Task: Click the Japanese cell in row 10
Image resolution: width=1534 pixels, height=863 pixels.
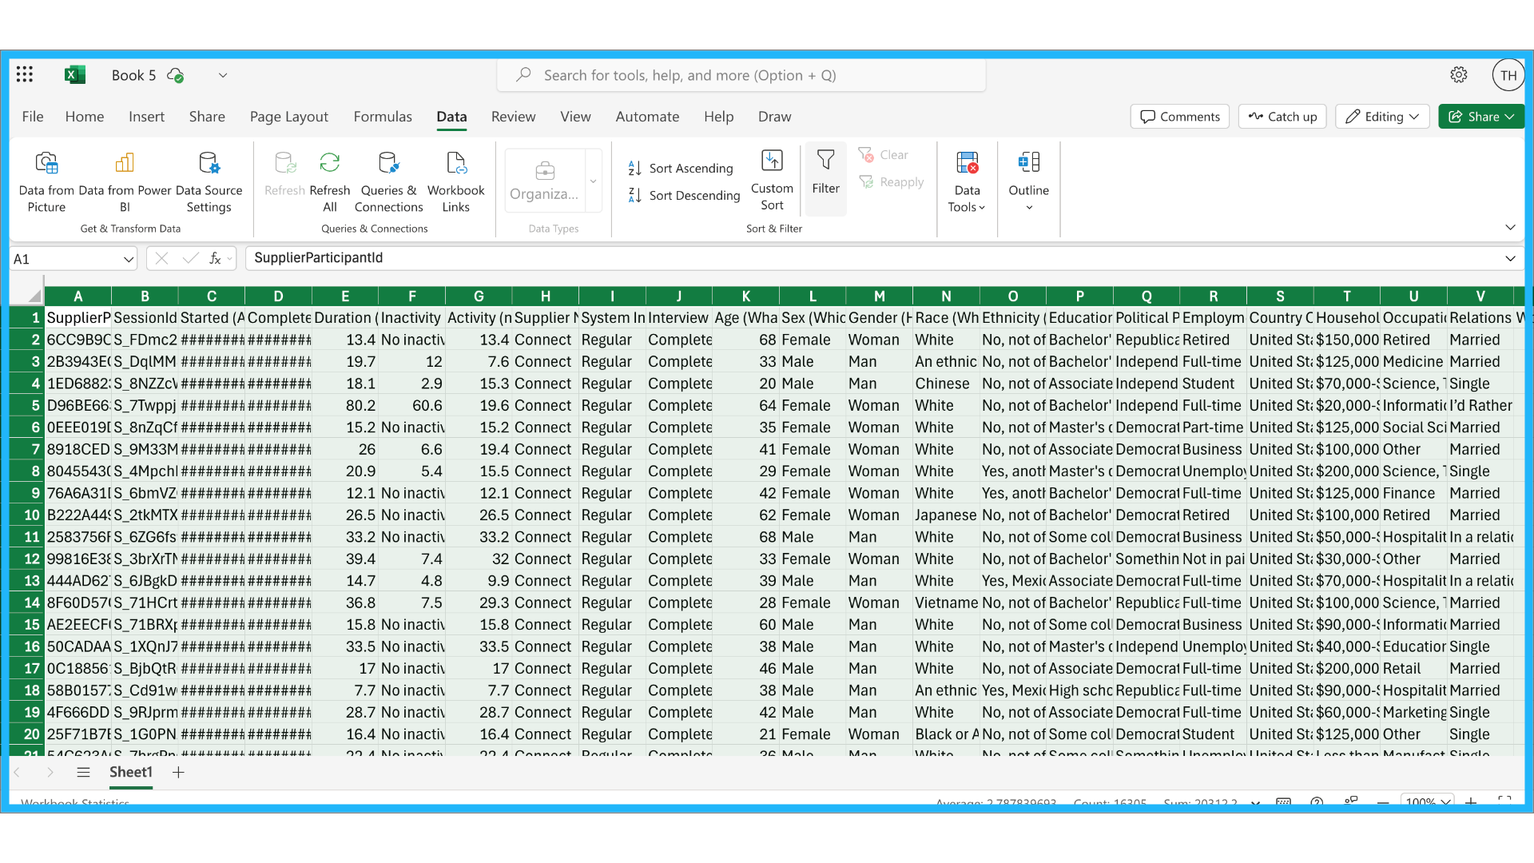Action: coord(946,515)
